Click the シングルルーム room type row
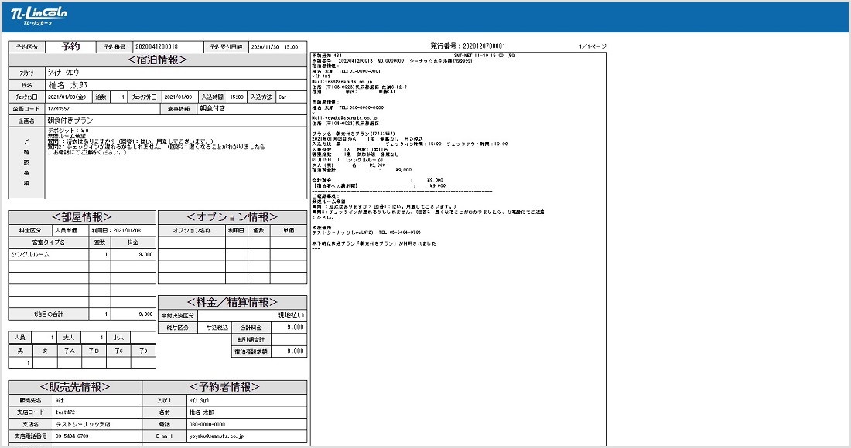The image size is (851, 448). tap(48, 254)
